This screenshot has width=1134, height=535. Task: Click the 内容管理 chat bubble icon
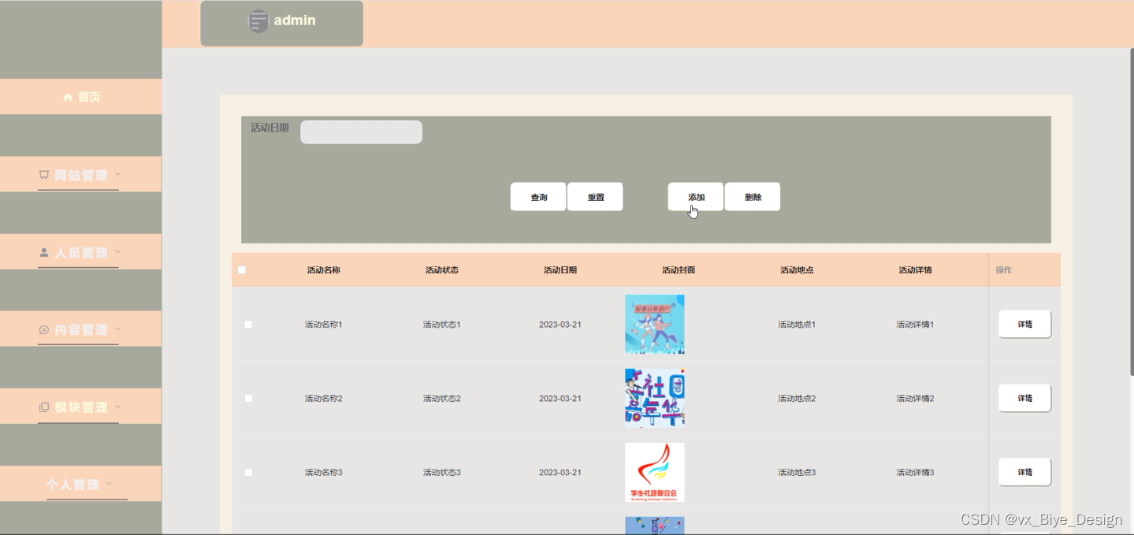[x=44, y=330]
